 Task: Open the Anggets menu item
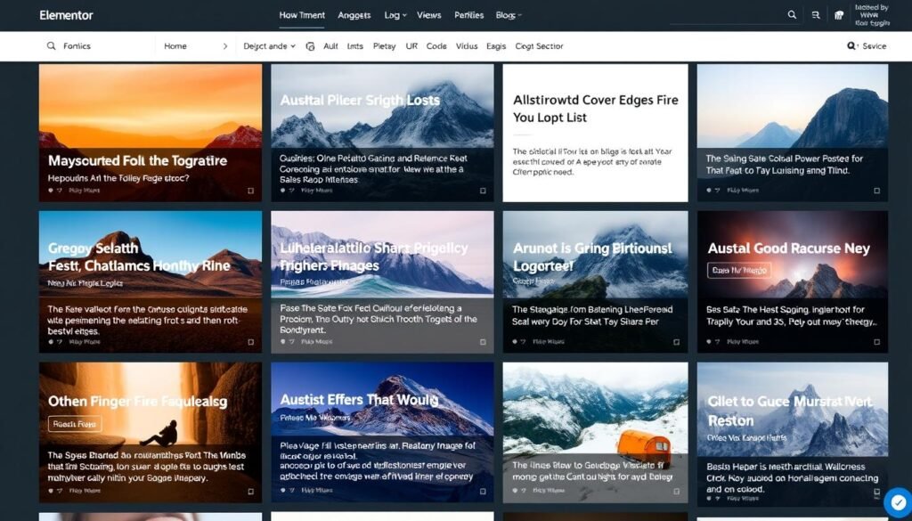354,15
